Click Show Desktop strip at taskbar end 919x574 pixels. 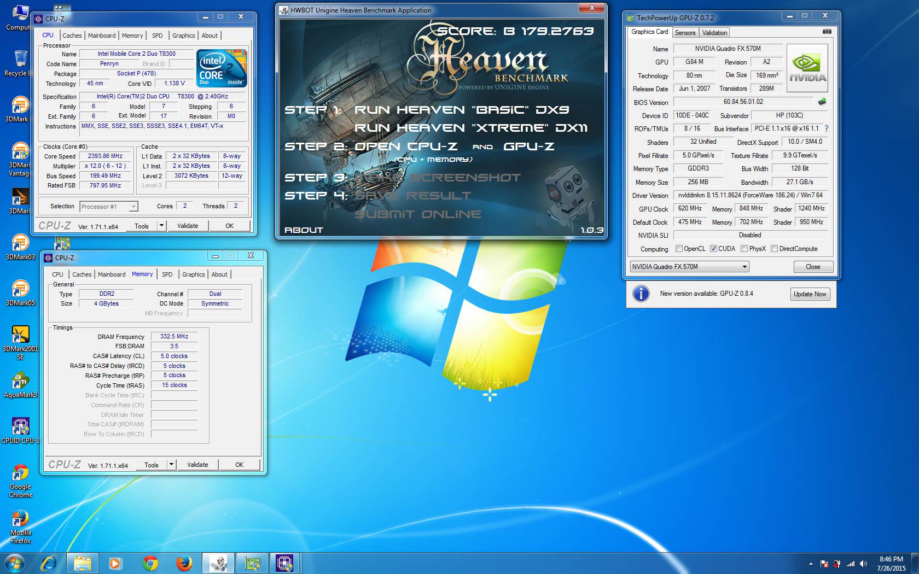pos(915,564)
